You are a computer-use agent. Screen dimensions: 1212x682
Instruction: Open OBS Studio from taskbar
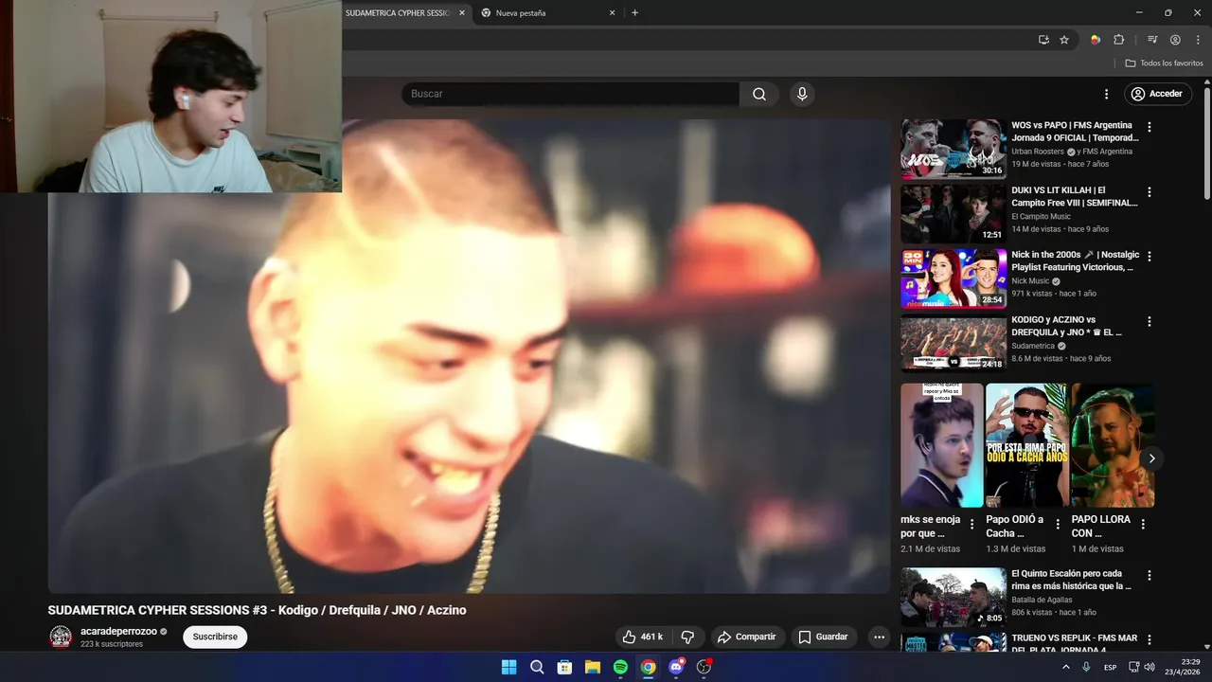tap(704, 667)
